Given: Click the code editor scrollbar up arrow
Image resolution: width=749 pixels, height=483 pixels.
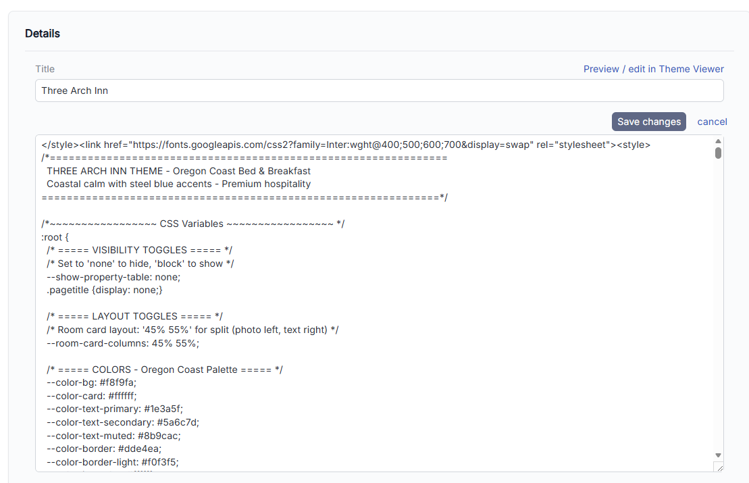Looking at the screenshot, I should pos(718,141).
